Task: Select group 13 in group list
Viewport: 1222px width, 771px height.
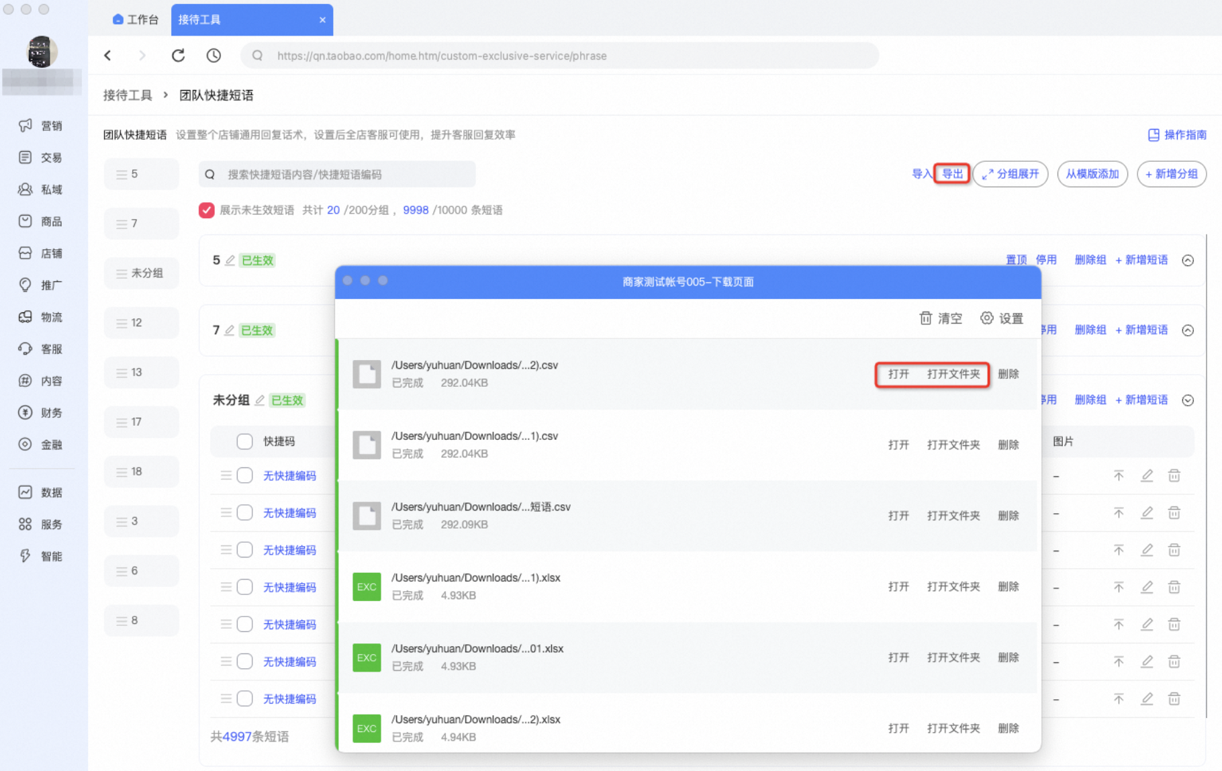Action: 142,373
